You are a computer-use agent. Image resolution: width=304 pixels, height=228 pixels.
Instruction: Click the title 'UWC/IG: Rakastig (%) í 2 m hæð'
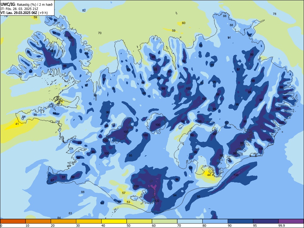[x=26, y=5]
